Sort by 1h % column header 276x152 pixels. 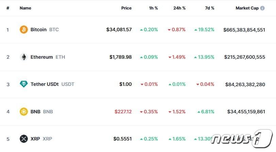coord(153,8)
